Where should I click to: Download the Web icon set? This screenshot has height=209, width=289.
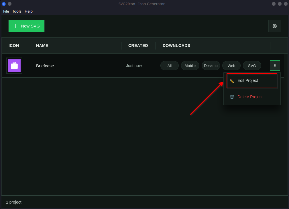(231, 66)
